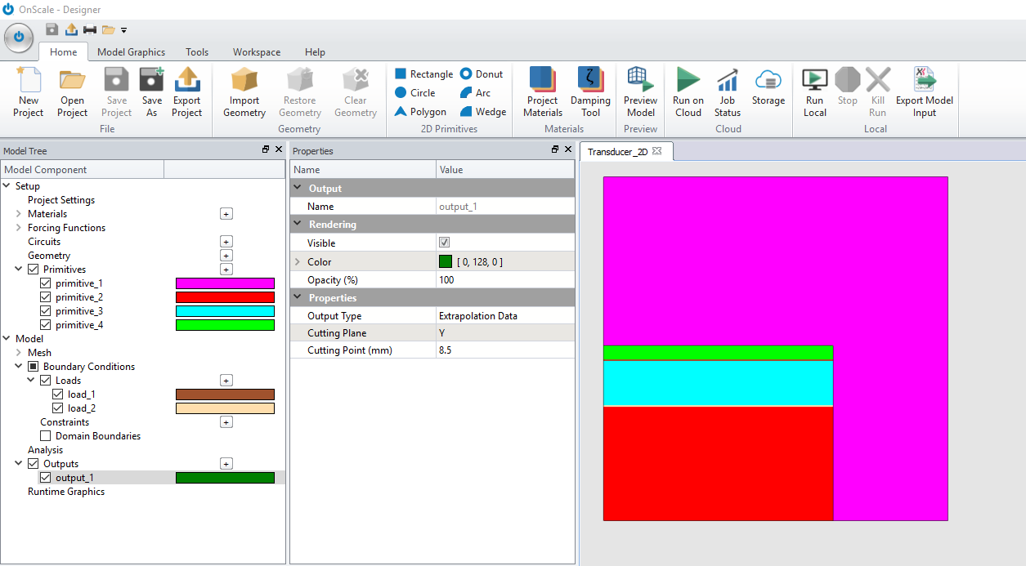Screen dimensions: 1026x566
Task: Toggle load_2 checkbox
Action: click(58, 408)
